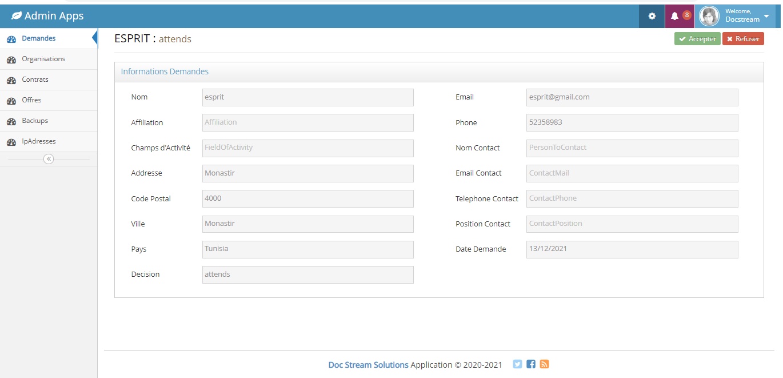Screen dimensions: 783x378
Task: Click the dashboard icon next to Demandes
Action: pyautogui.click(x=11, y=39)
